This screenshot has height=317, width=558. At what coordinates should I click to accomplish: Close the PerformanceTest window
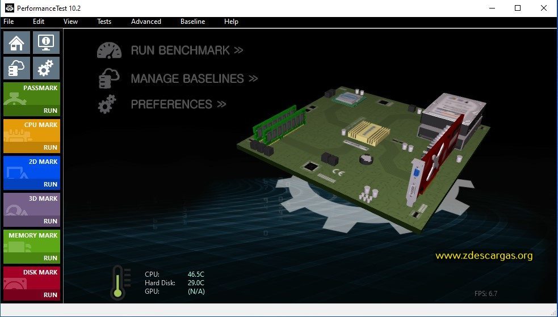point(544,8)
